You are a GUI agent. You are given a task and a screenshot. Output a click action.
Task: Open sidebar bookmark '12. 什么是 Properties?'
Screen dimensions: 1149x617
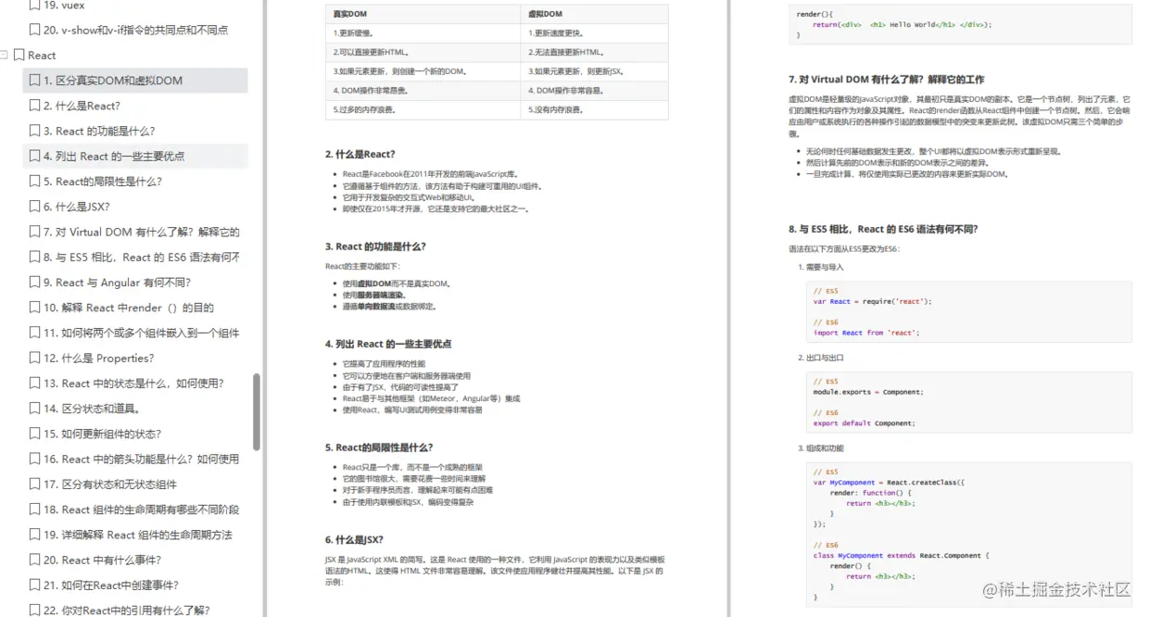[134, 358]
